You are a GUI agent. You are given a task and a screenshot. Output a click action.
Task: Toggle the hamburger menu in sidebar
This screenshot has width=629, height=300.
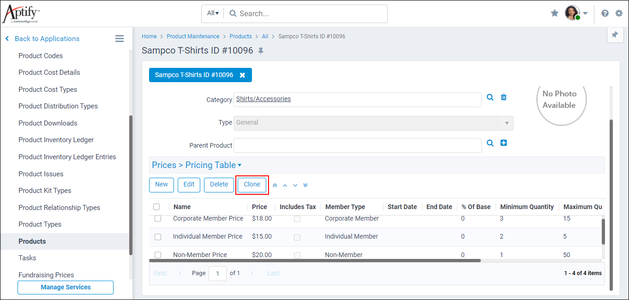120,39
